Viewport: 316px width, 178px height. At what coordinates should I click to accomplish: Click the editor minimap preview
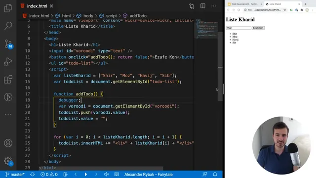206,29
